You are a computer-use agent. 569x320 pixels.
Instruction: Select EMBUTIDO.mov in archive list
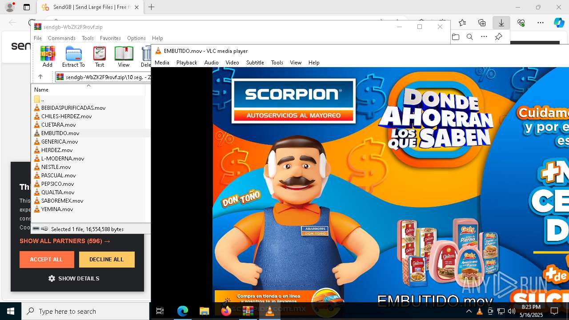coord(60,133)
